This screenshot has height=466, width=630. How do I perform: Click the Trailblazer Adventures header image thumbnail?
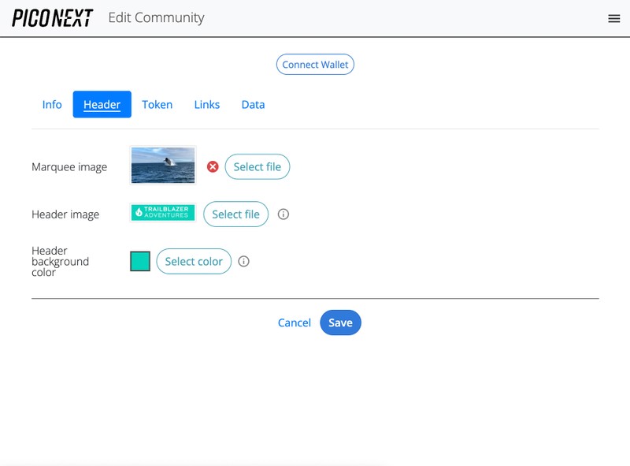pyautogui.click(x=163, y=212)
